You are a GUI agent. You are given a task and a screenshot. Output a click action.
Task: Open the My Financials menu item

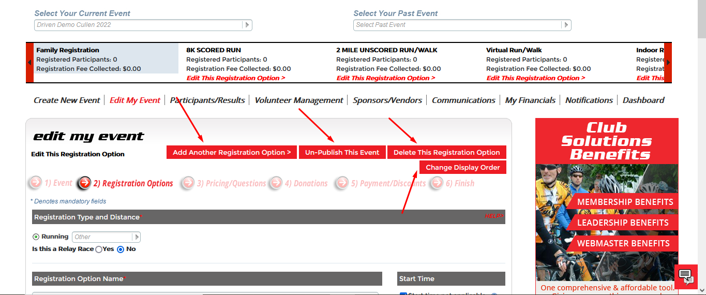530,100
